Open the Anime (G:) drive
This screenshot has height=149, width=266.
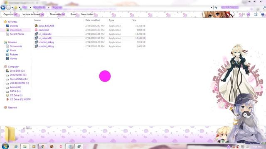(15, 87)
